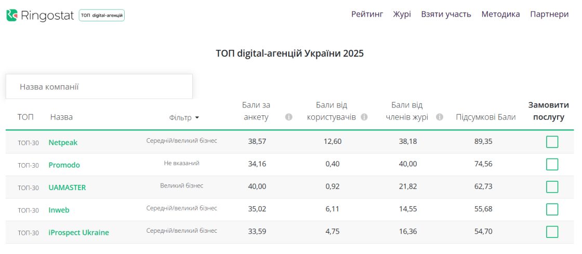
Task: Tick the order checkbox for Netpeak
Action: click(x=552, y=142)
